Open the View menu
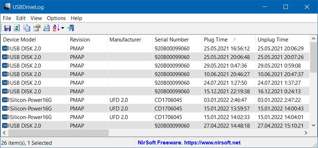The height and width of the screenshot is (148, 318). (36, 18)
